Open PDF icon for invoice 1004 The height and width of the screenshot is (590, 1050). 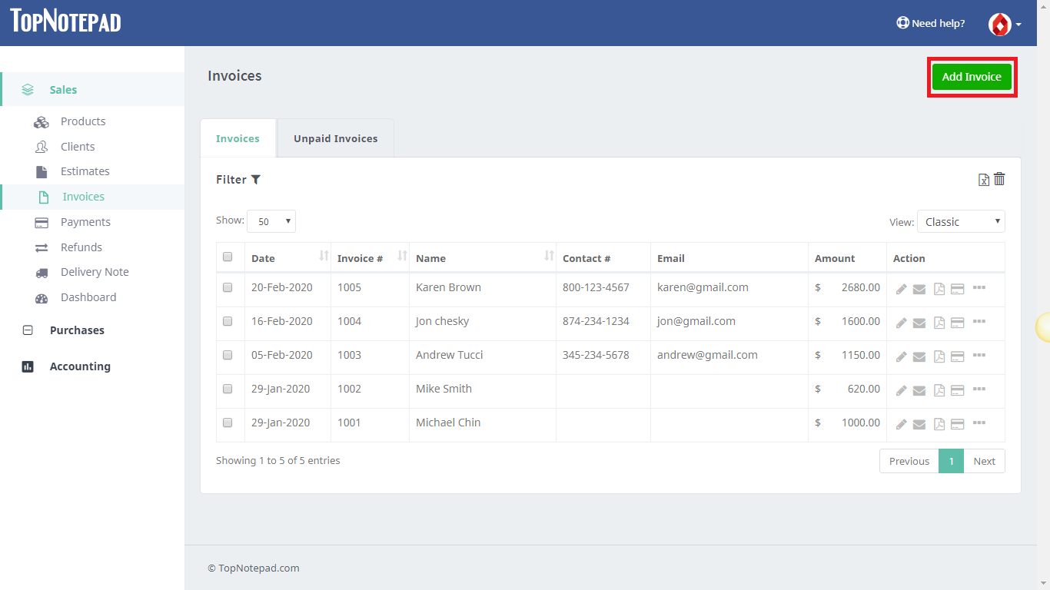[x=939, y=323]
